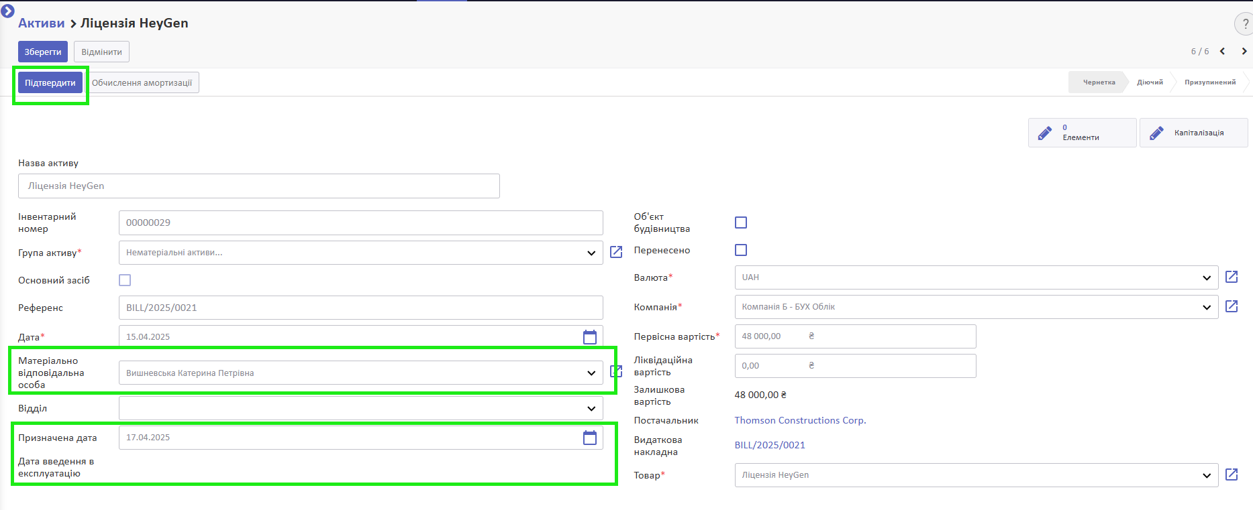1253x510 pixels.
Task: Open external link for Матеріально відповідальна особа
Action: [x=616, y=371]
